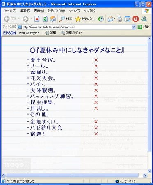Click the Internet zone globe icon

pyautogui.click(x=117, y=181)
